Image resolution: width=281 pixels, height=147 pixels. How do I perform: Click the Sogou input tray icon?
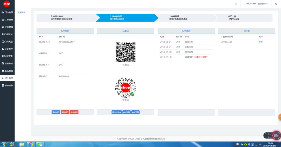point(238,144)
